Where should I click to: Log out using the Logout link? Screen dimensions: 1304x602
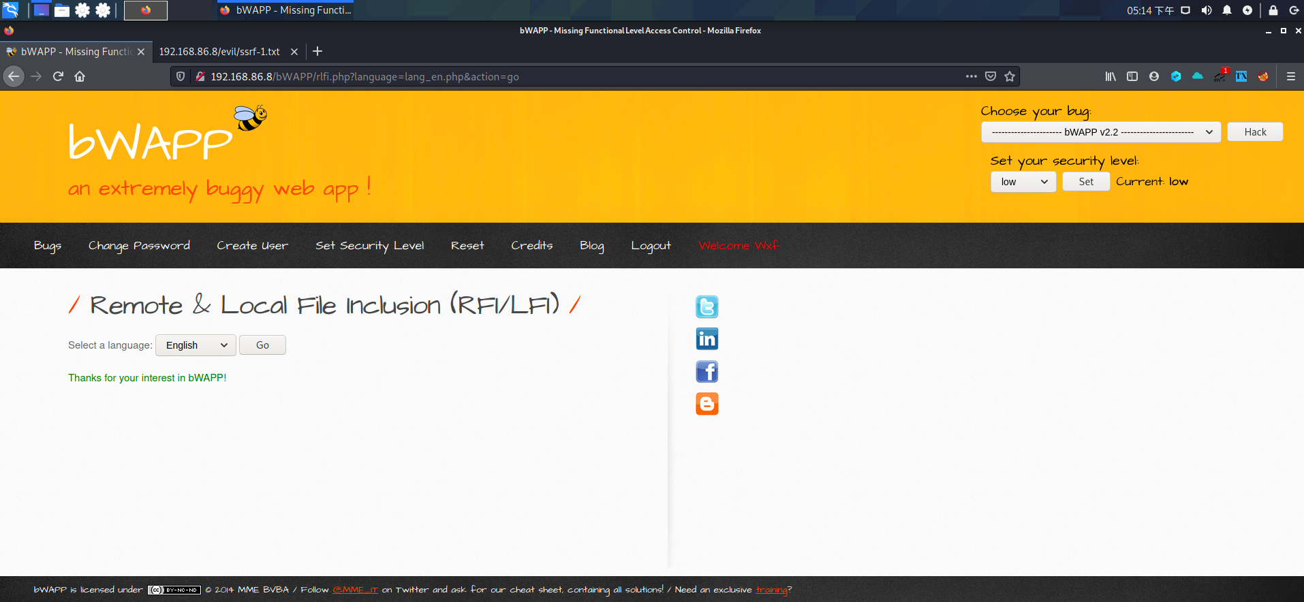pyautogui.click(x=651, y=246)
